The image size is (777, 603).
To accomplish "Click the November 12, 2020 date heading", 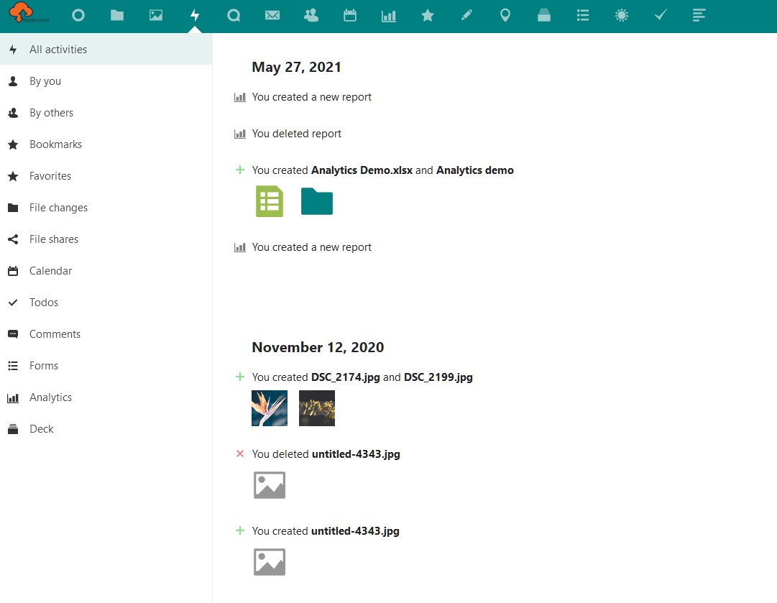I will [x=318, y=347].
